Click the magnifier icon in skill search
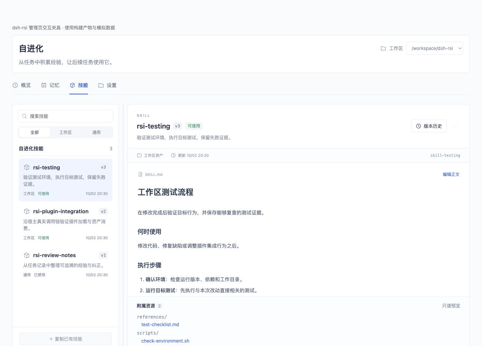The height and width of the screenshot is (346, 482). (x=25, y=116)
